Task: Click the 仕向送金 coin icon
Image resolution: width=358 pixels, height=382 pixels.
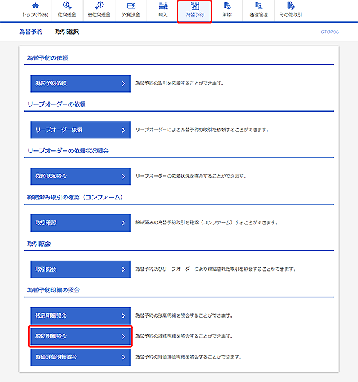Action: (x=67, y=5)
